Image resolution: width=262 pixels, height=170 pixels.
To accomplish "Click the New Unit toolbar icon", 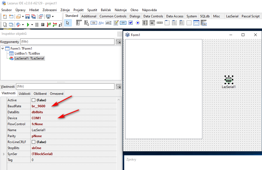I will tap(5, 17).
